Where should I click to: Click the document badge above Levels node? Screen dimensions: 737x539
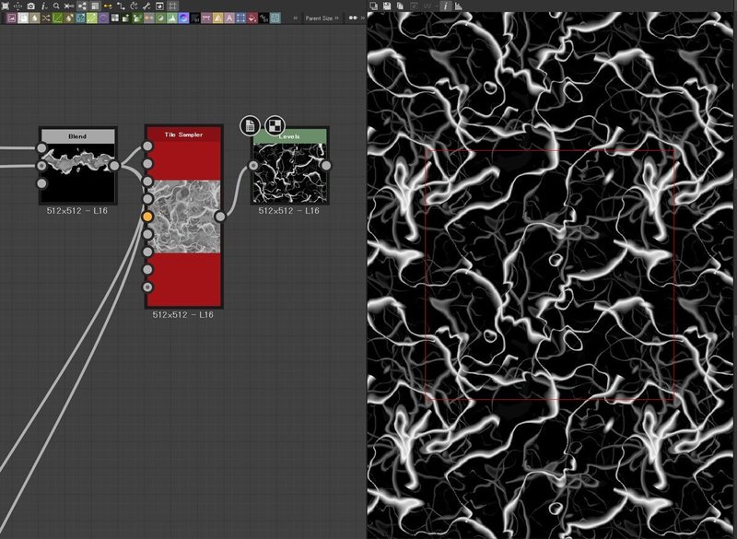(250, 125)
